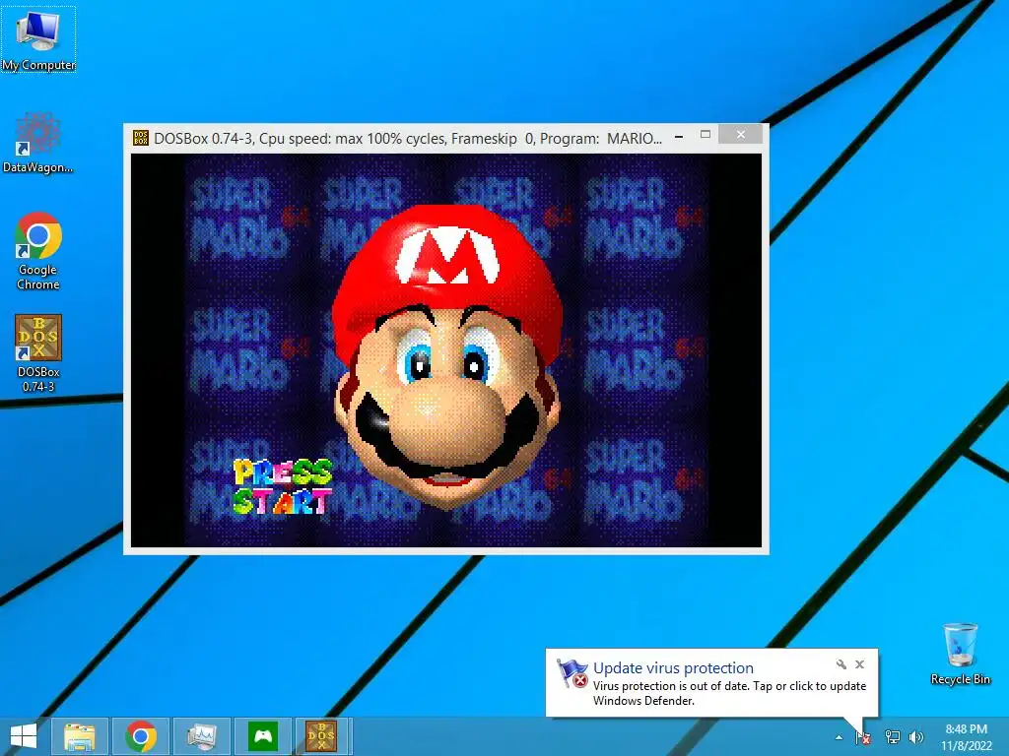Open notification options wrench icon

pos(841,664)
